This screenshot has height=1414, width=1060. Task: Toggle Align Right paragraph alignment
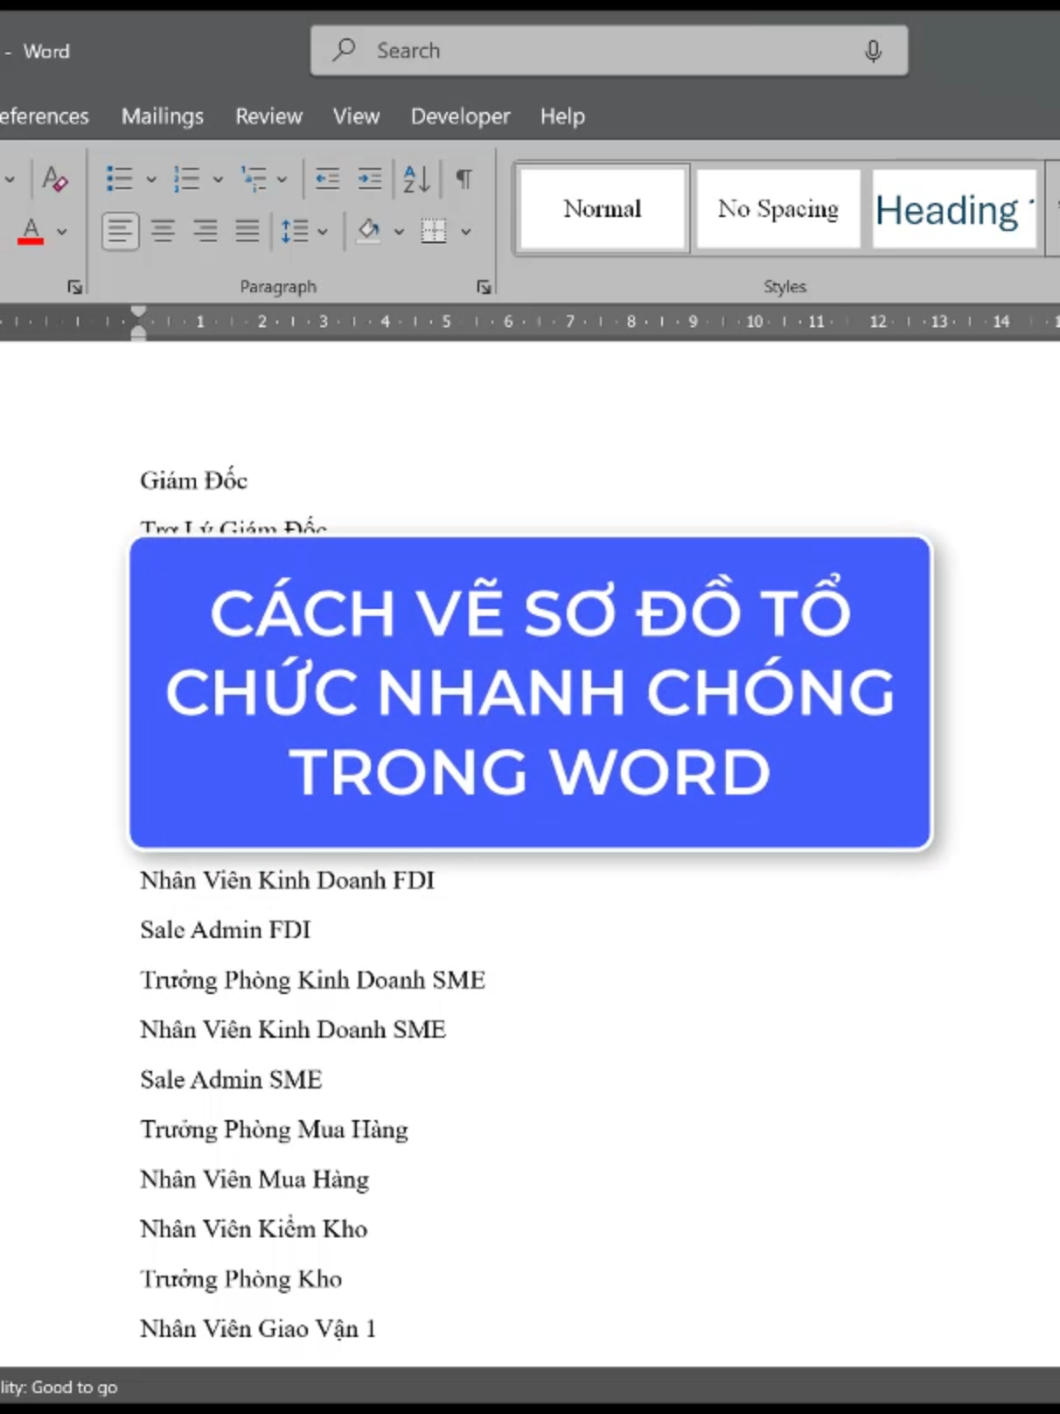pos(206,231)
